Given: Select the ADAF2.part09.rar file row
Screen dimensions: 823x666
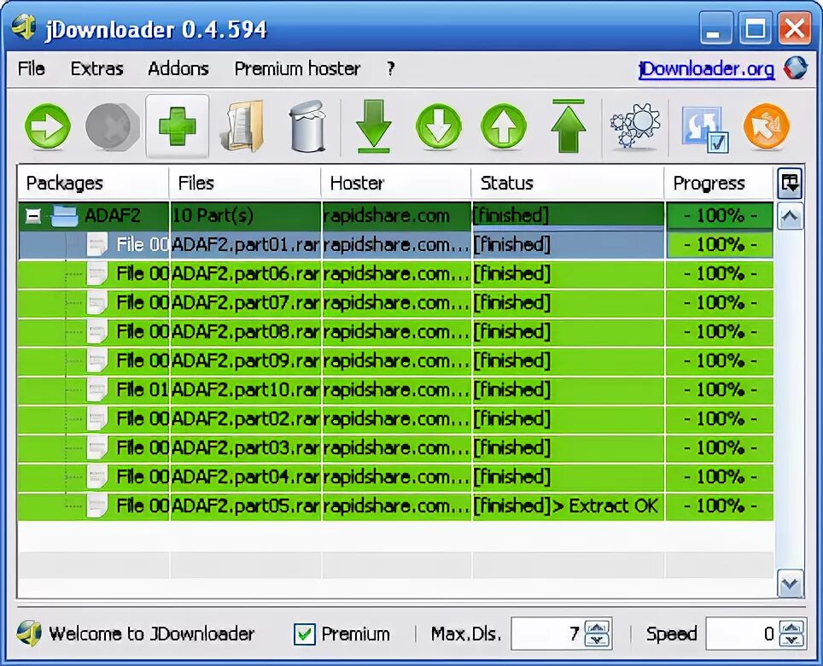Looking at the screenshot, I should (396, 361).
